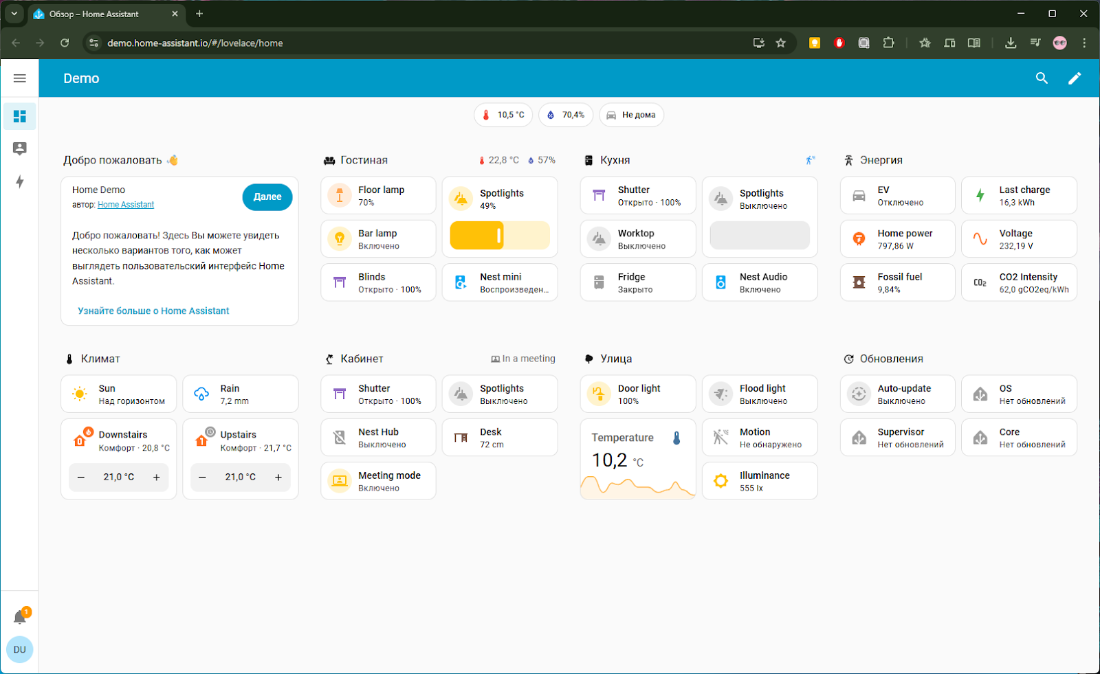Image resolution: width=1100 pixels, height=674 pixels.
Task: Open the Energy lightning bolt sidebar icon
Action: click(x=20, y=181)
